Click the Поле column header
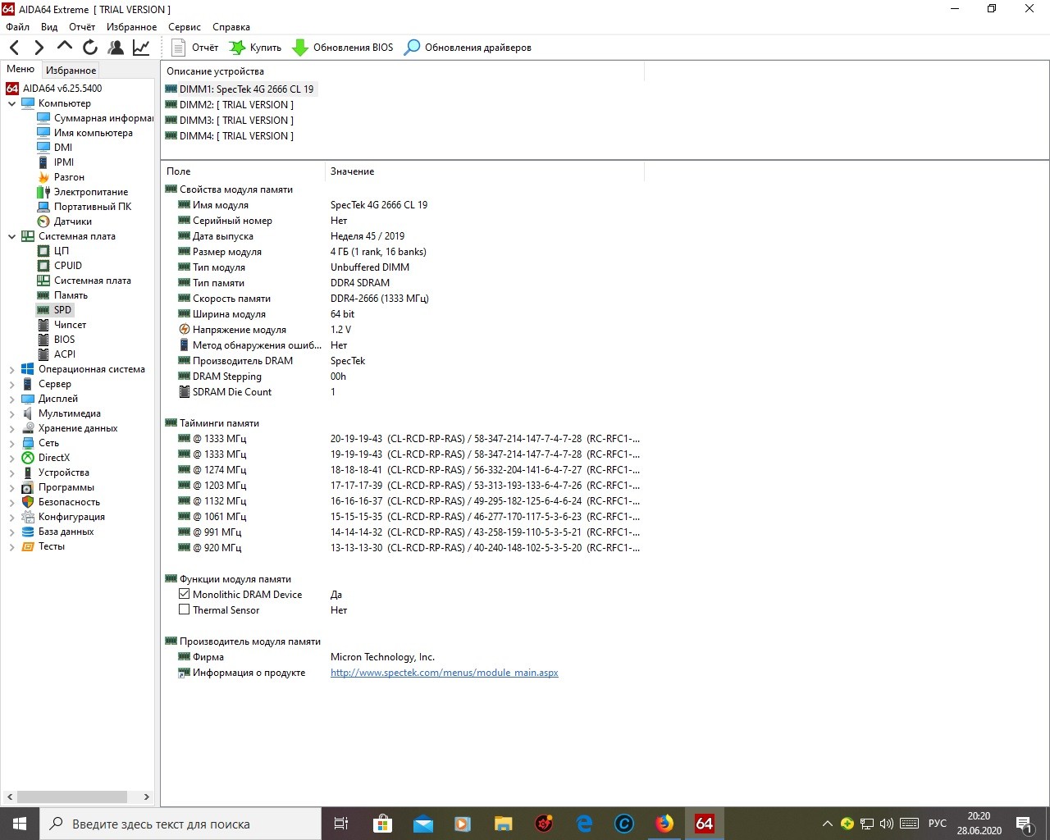The image size is (1050, 840). click(x=243, y=171)
